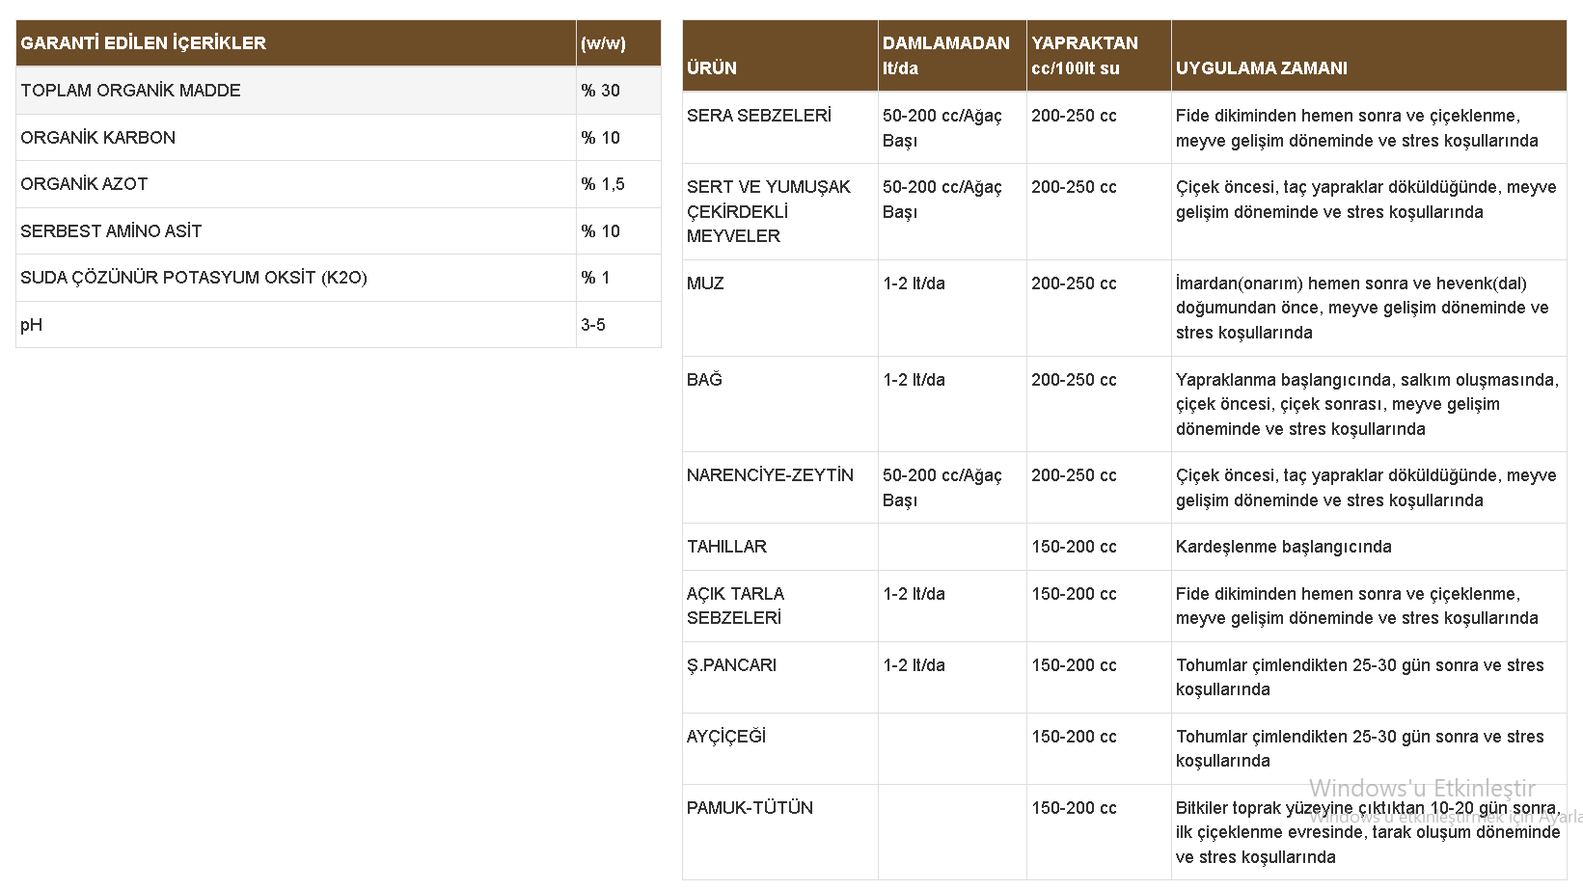Click 150-200 cc in TAHILLAR row
The width and height of the screenshot is (1583, 890).
pos(1074,547)
